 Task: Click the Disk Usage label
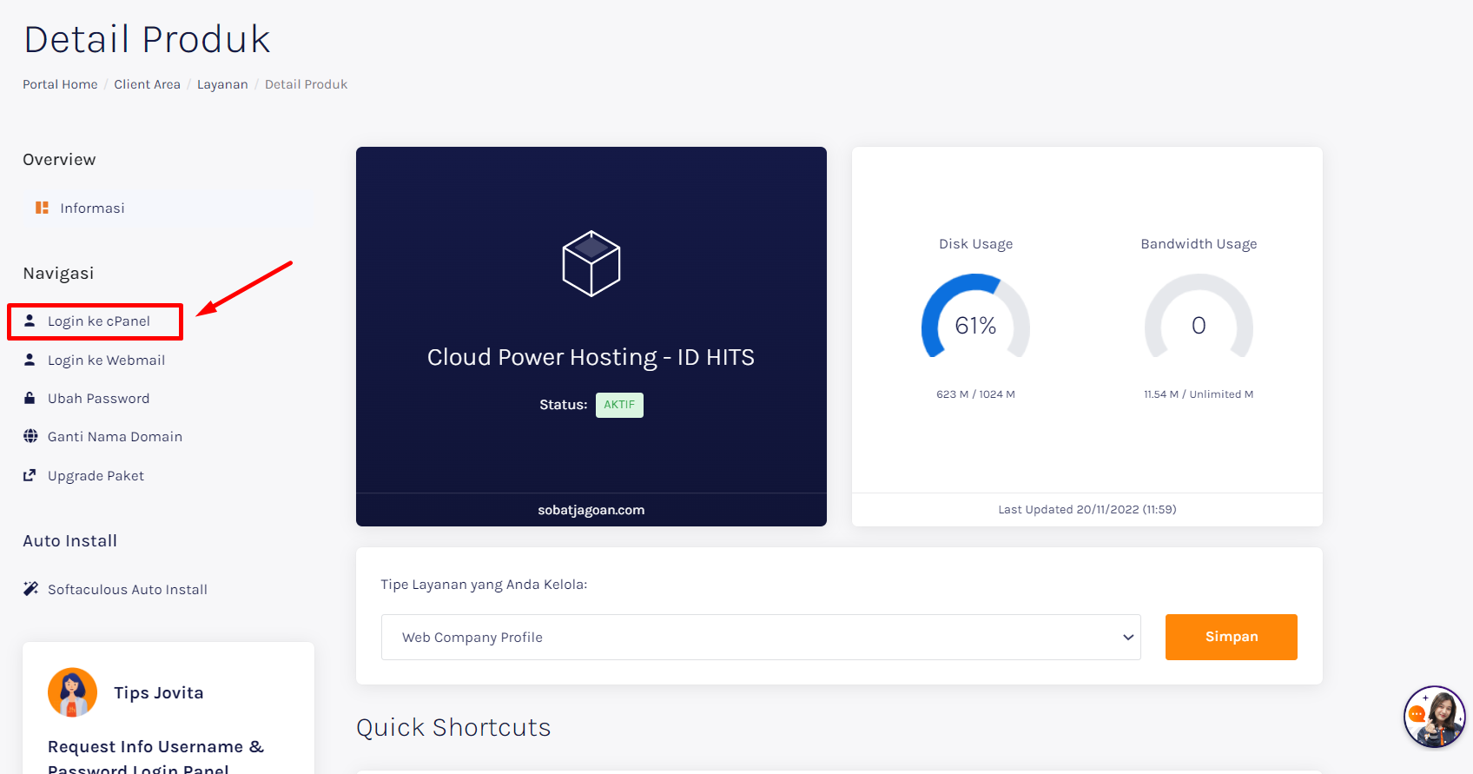(975, 244)
